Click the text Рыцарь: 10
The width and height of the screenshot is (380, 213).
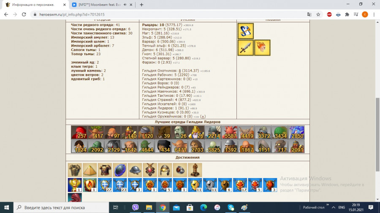(x=153, y=25)
